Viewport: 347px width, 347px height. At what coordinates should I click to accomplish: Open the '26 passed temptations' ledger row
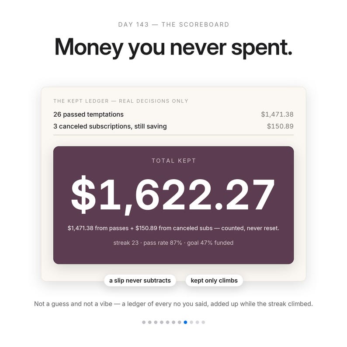(x=173, y=115)
